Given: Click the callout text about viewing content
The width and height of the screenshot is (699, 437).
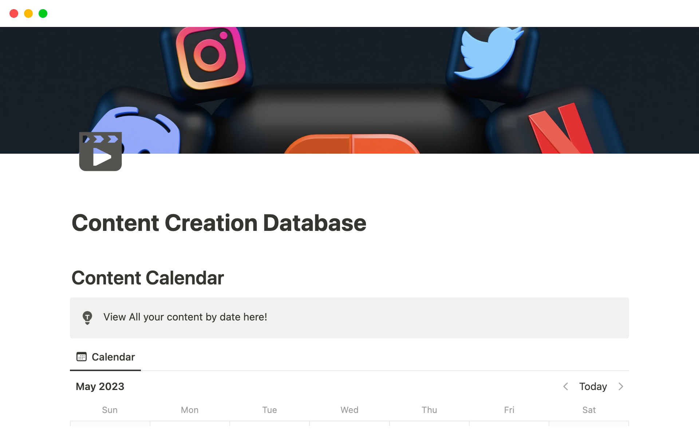Looking at the screenshot, I should [x=185, y=317].
